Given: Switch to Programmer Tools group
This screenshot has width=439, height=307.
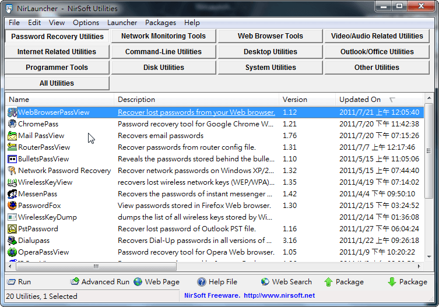Looking at the screenshot, I should pyautogui.click(x=57, y=68).
